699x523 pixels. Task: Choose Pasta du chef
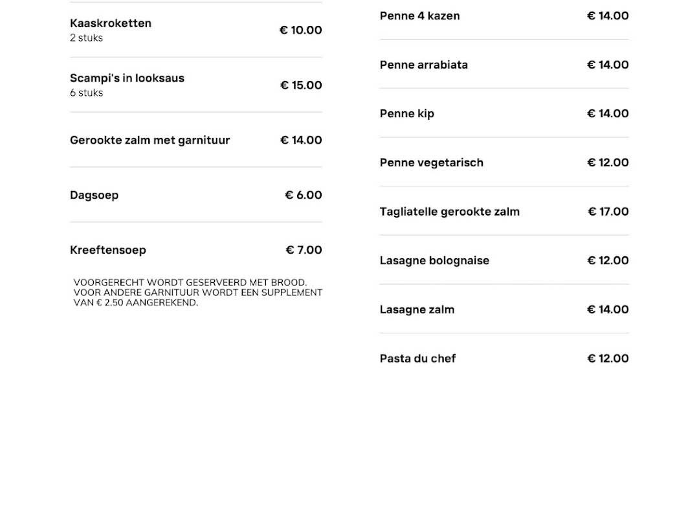point(417,359)
